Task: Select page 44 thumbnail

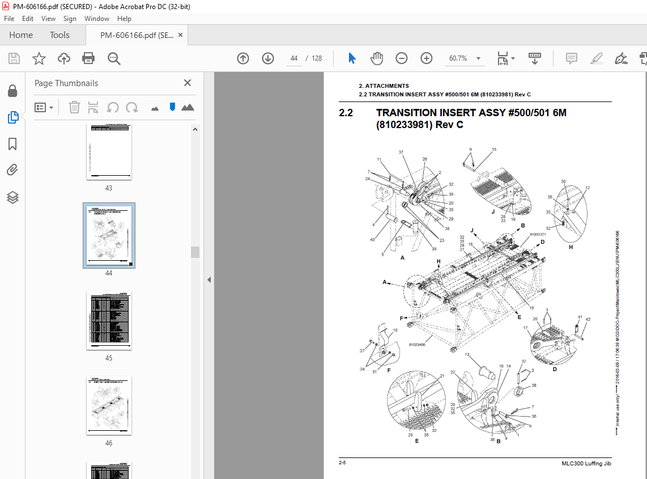Action: click(x=109, y=235)
